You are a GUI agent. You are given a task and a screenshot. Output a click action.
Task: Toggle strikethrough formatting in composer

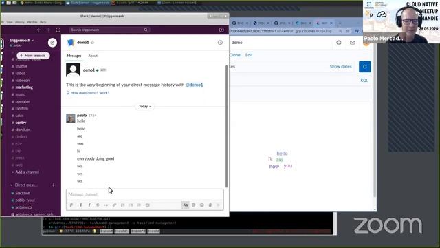[x=98, y=205]
